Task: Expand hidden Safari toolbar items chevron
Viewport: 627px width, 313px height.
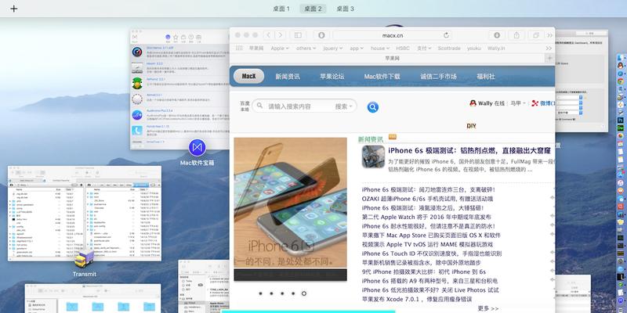Action: click(550, 35)
